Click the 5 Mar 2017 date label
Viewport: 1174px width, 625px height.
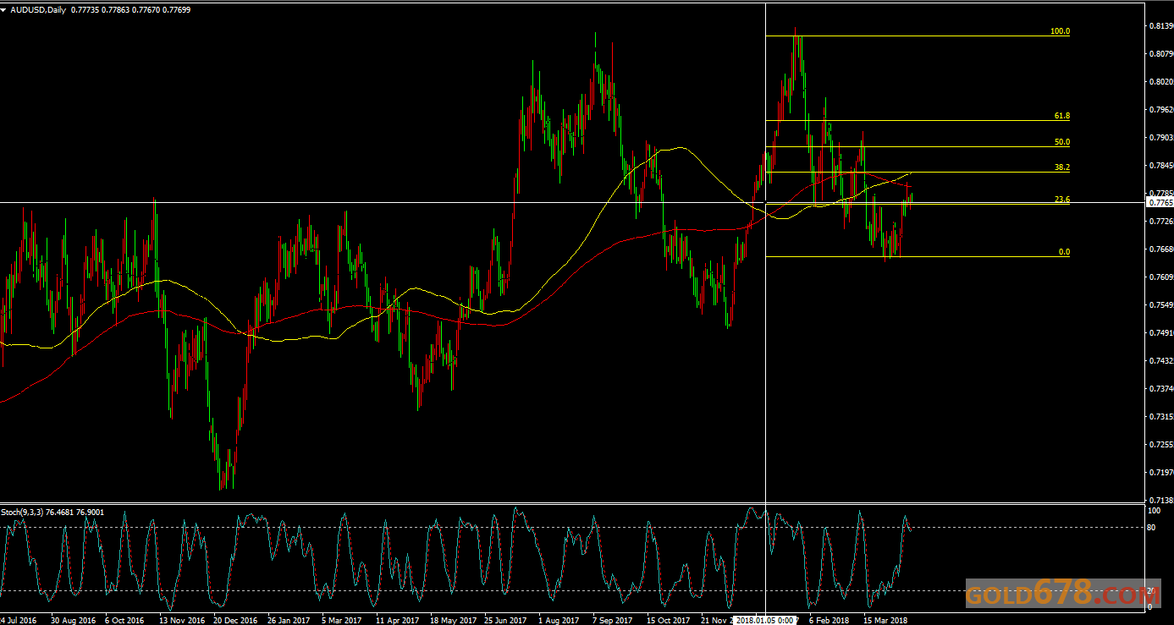coord(341,620)
